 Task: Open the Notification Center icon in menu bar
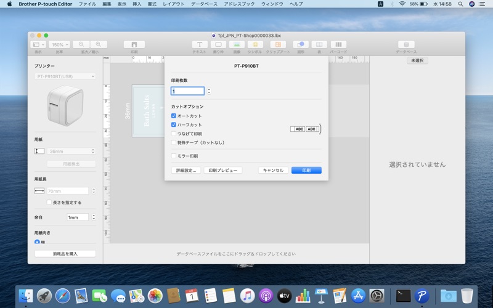tap(482, 4)
